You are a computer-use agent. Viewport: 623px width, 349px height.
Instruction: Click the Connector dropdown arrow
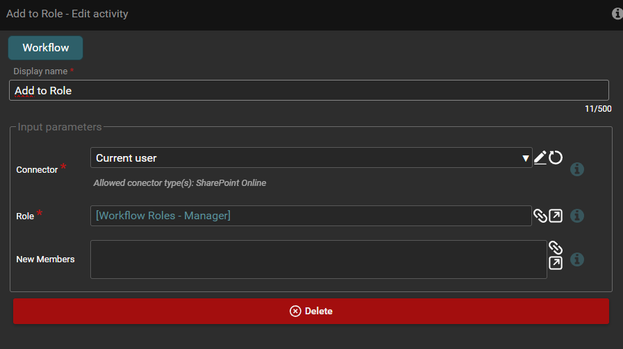526,159
